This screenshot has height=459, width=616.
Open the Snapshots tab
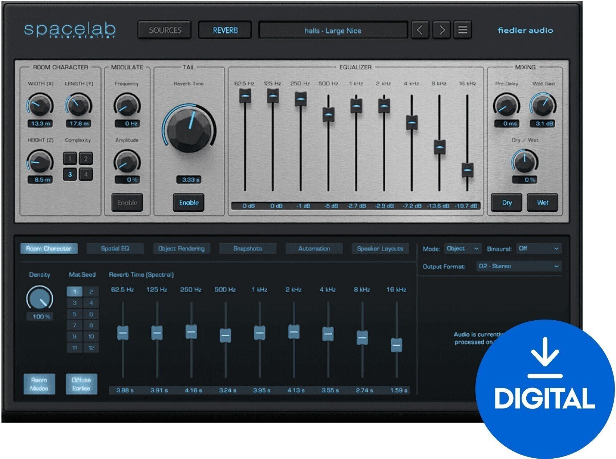point(248,249)
